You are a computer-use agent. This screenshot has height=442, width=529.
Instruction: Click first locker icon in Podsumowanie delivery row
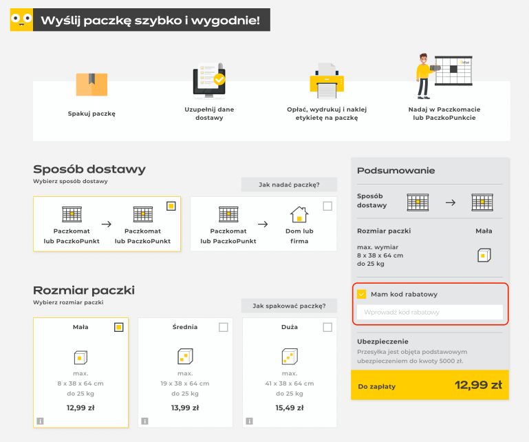418,202
